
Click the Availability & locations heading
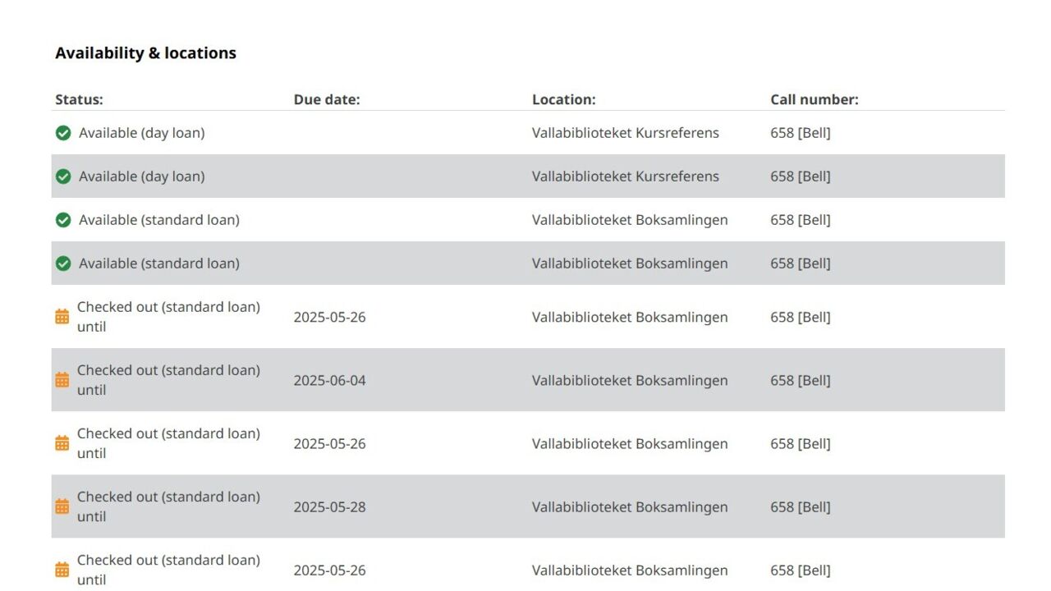[145, 53]
